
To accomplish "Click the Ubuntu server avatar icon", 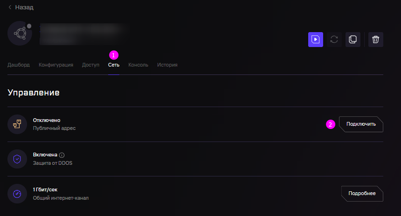I will click(20, 34).
